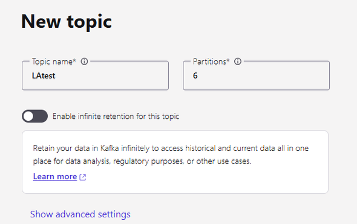Open the Learn more link
This screenshot has width=357, height=224.
pyautogui.click(x=55, y=176)
